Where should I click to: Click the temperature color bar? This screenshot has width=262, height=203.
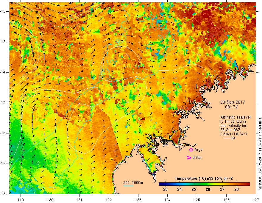[x=204, y=184]
